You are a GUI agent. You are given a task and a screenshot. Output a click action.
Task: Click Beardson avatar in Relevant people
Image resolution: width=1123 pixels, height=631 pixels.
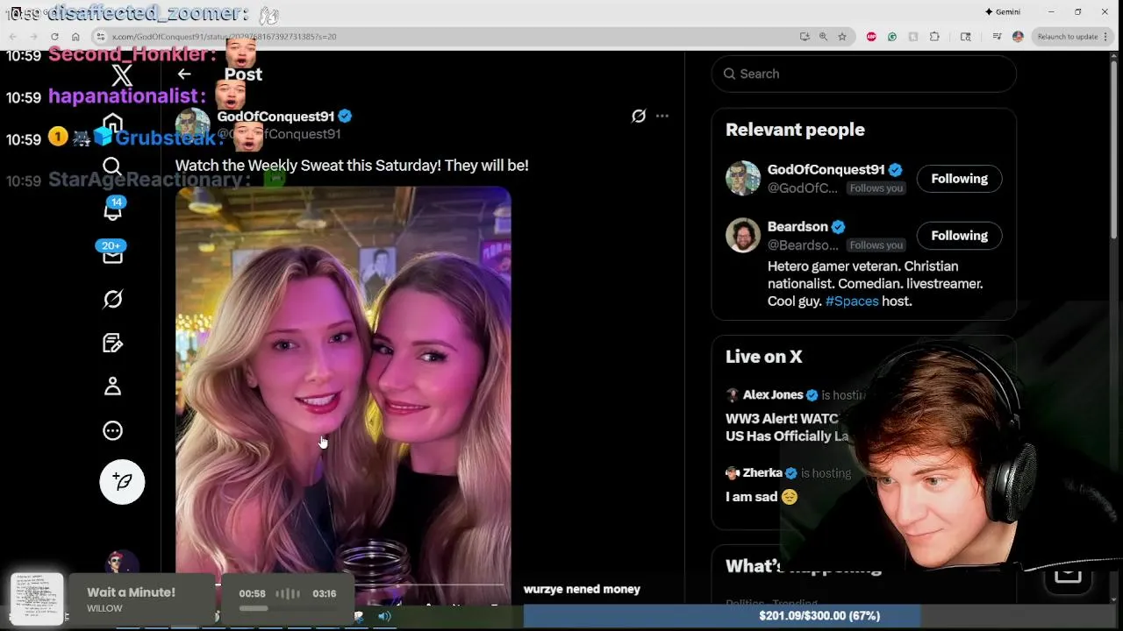click(x=743, y=235)
